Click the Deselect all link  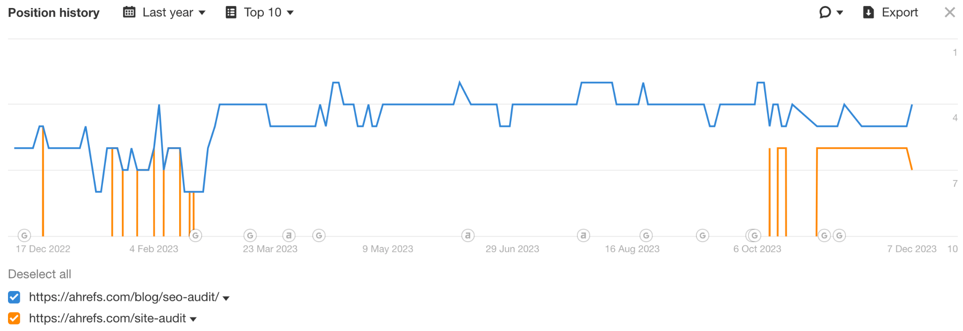[39, 274]
